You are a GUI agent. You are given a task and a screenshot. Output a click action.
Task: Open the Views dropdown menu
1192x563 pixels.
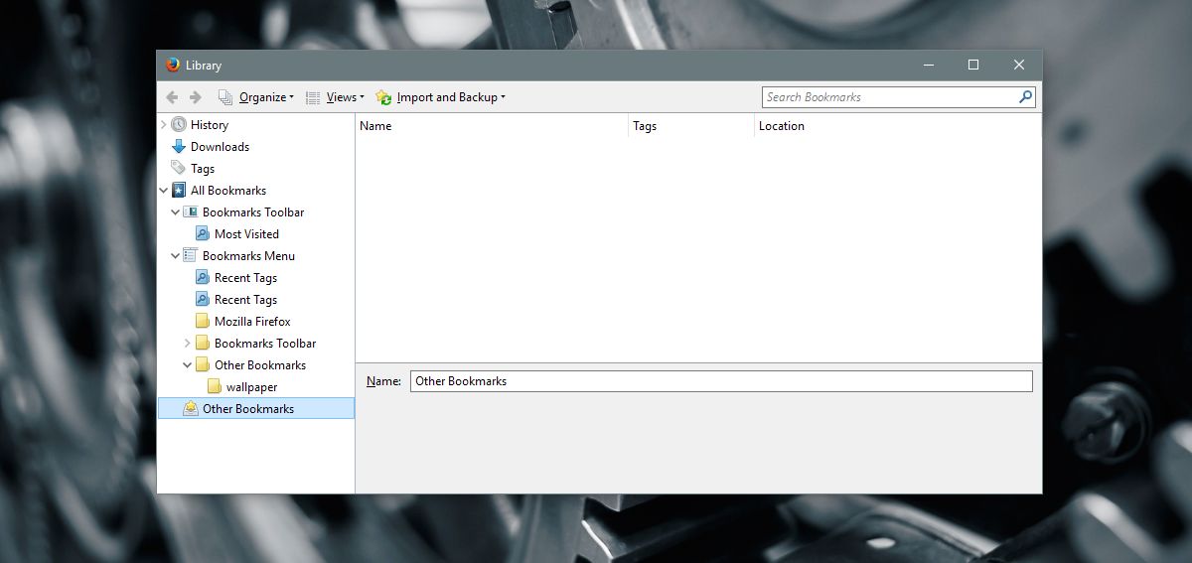pos(335,97)
